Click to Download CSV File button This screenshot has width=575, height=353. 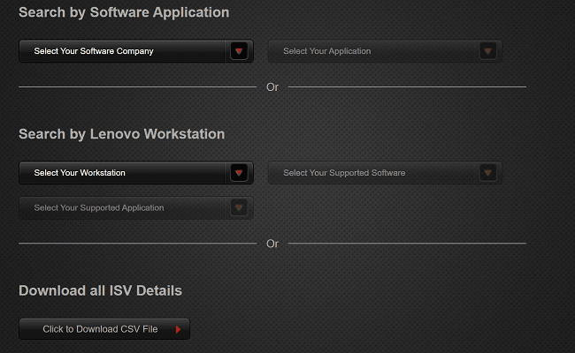(104, 329)
